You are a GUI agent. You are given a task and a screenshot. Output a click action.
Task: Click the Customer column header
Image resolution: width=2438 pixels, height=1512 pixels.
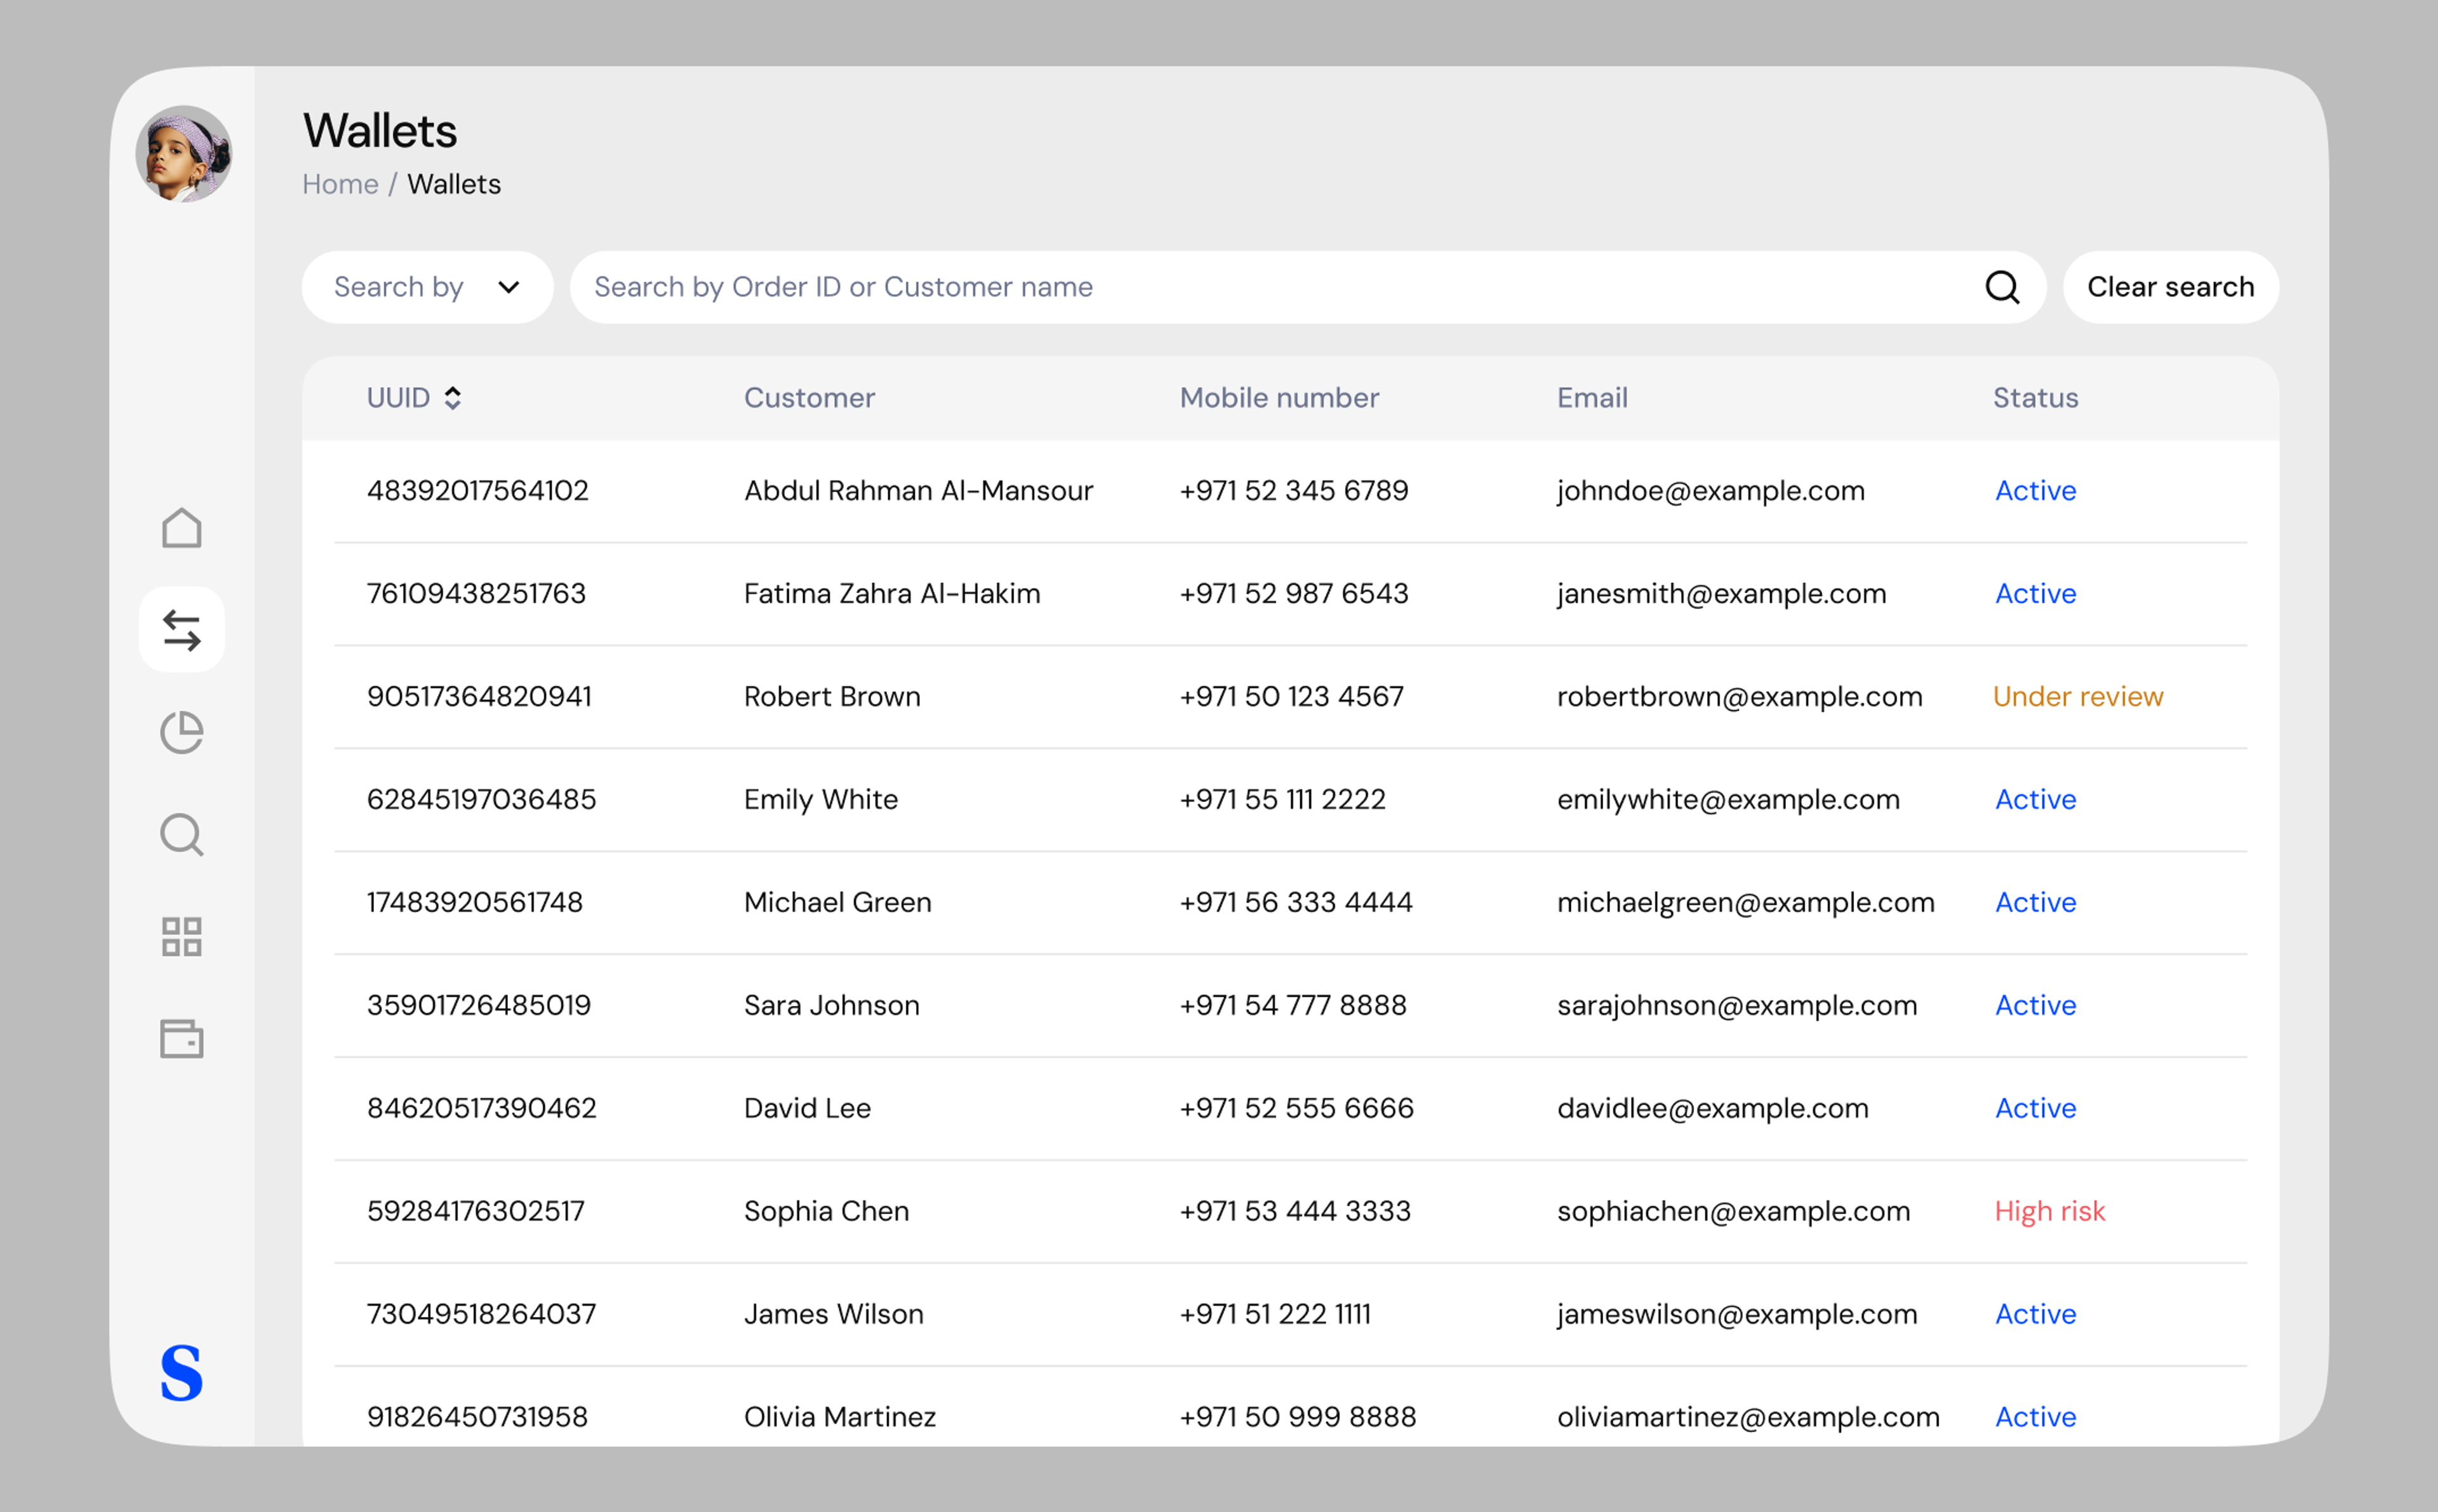pyautogui.click(x=809, y=398)
